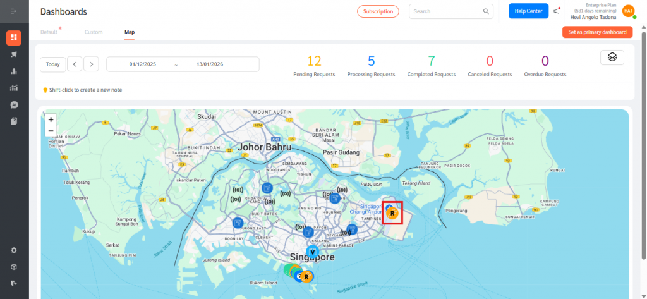This screenshot has height=299, width=647.
Task: Open the announcements megaphone icon
Action: click(557, 11)
